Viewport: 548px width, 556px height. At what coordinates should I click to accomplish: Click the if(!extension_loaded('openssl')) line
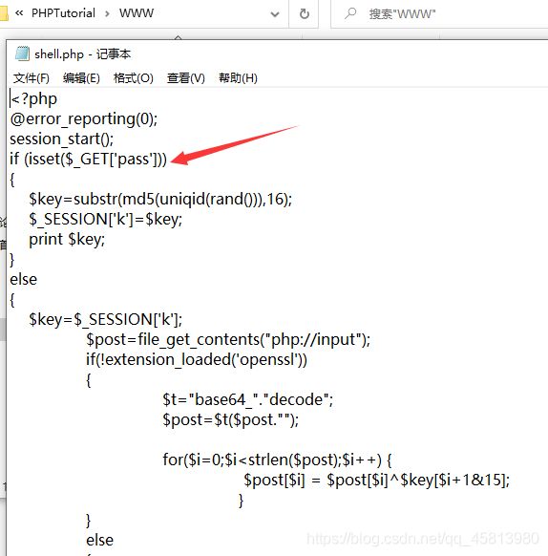pos(197,360)
